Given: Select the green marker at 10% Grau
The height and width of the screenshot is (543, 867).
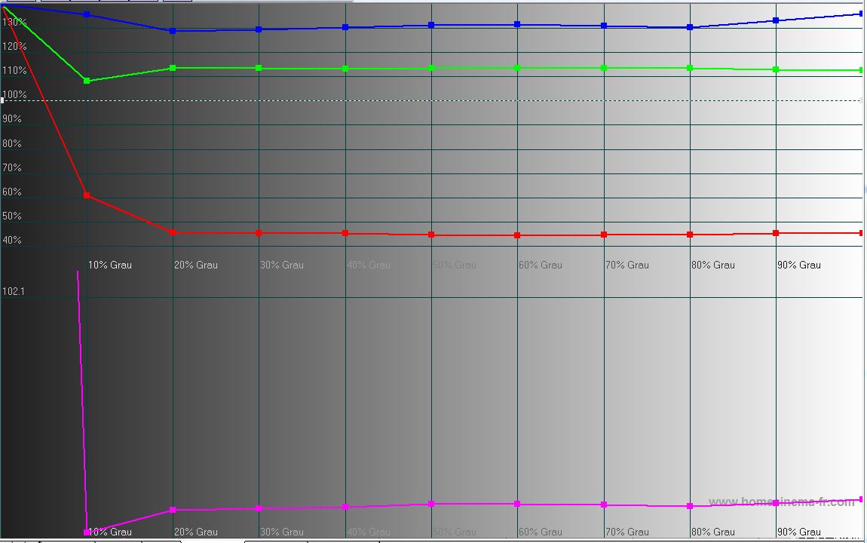Looking at the screenshot, I should coord(87,81).
